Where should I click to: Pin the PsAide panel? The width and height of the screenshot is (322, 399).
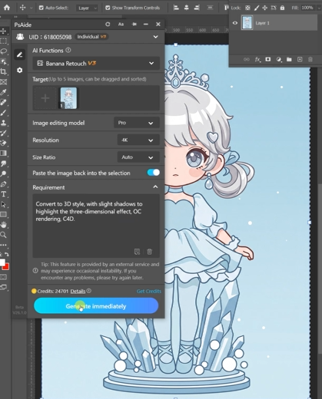click(x=134, y=25)
